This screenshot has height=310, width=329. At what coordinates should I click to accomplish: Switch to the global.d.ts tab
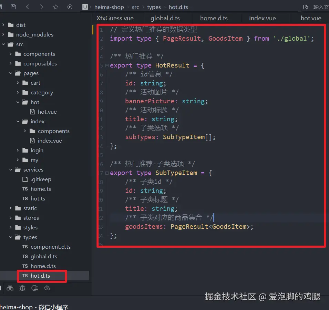[x=165, y=18]
